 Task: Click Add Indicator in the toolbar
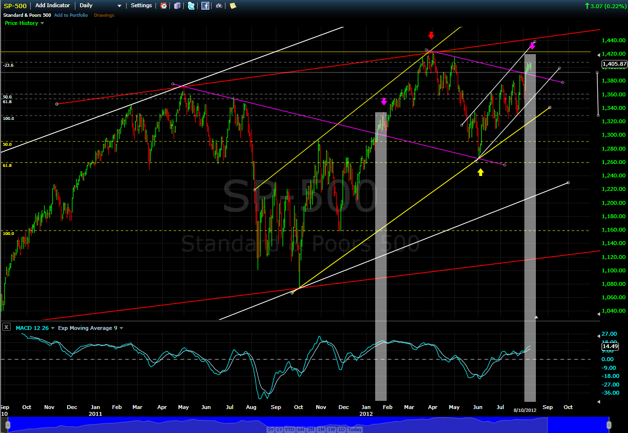52,6
